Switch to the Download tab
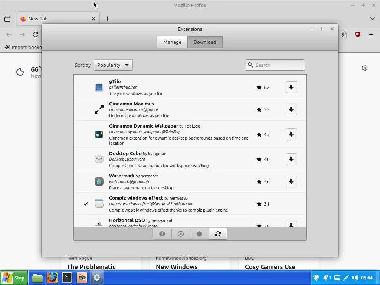Viewport: 380px width, 285px height. click(x=205, y=42)
